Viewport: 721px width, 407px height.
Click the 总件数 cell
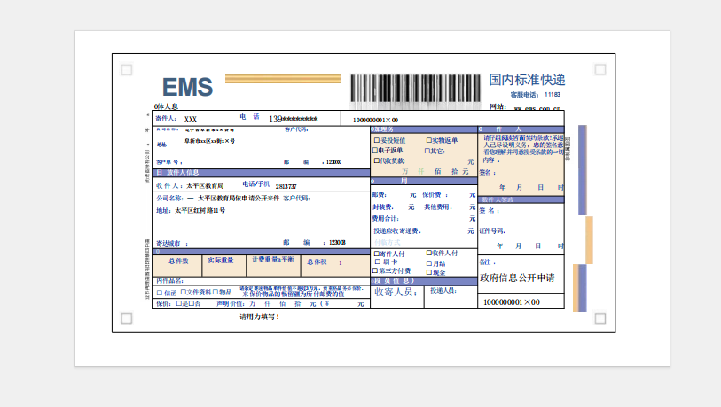(x=177, y=265)
